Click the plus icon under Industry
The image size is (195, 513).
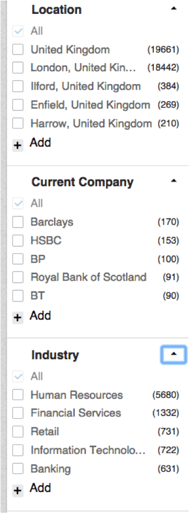coord(18,491)
